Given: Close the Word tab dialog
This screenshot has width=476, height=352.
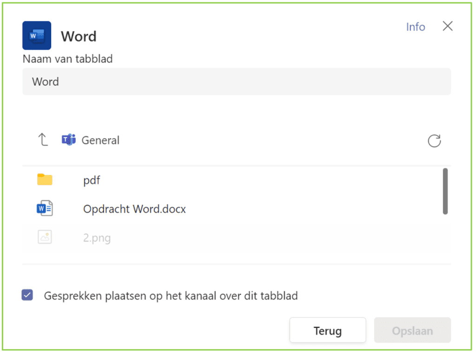Looking at the screenshot, I should (448, 26).
